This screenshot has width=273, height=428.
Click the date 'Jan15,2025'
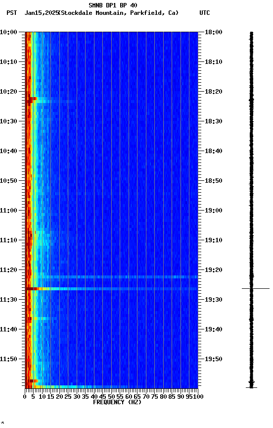click(x=42, y=13)
